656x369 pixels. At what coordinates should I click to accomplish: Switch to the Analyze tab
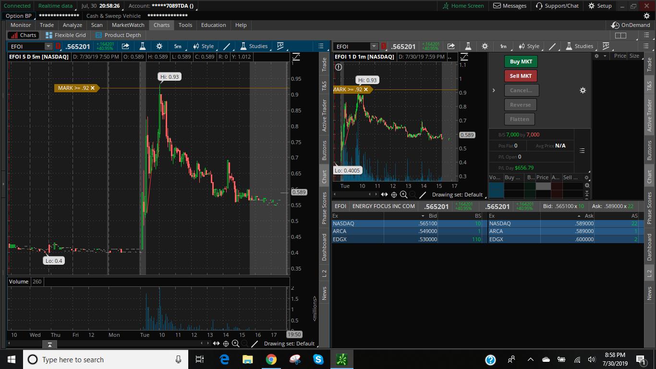[x=73, y=25]
